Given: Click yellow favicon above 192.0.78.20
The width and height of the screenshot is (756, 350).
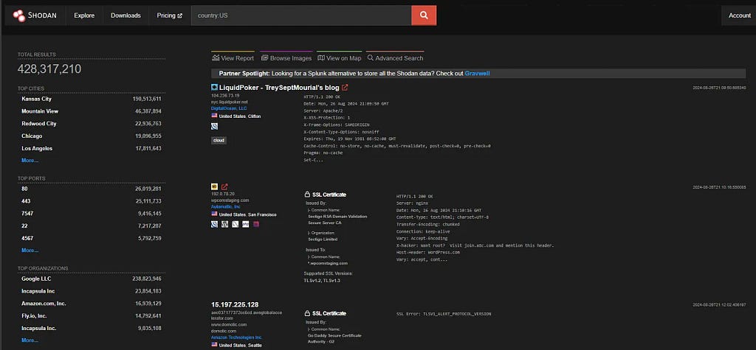Looking at the screenshot, I should tap(215, 187).
